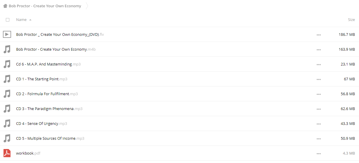Open the three-dot more options menu for workbook.pdf
359x163 pixels.
point(318,153)
